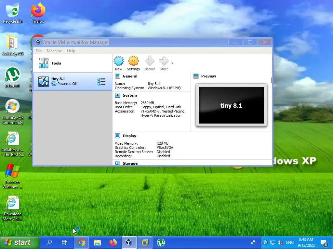Open the Recycle Bin desktop icon
The width and height of the screenshot is (333, 249).
click(x=13, y=13)
